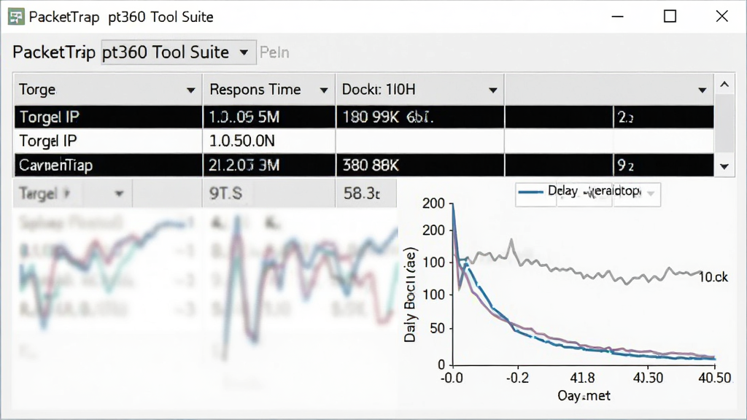Open the Delay chart legend dropdown arrow
The image size is (747, 420).
tap(651, 194)
